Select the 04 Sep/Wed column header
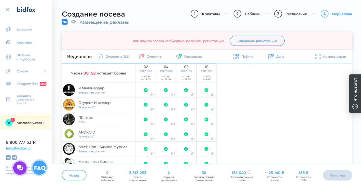361x187 pixels. tap(166, 69)
